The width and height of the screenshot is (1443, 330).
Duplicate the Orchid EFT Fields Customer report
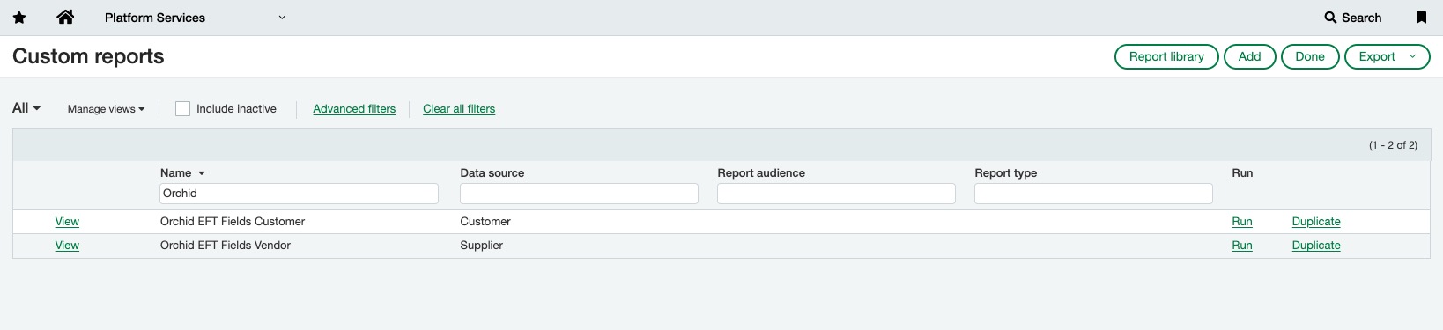(1315, 222)
